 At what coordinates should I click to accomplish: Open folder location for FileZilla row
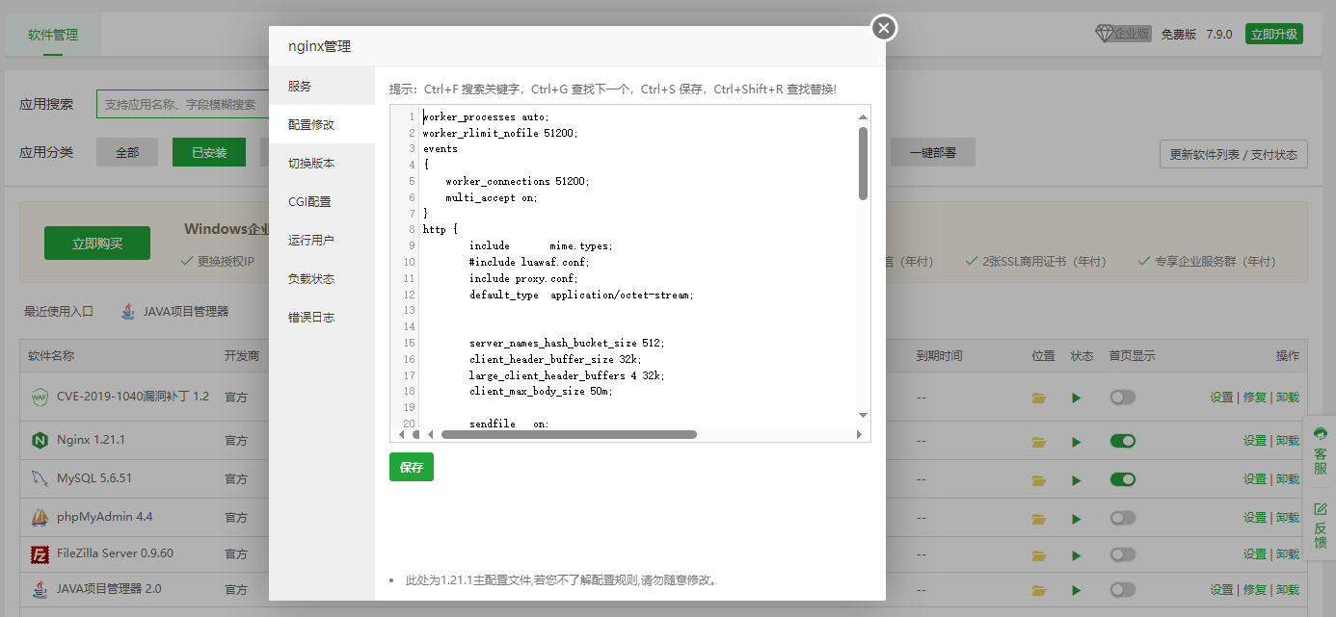(x=1039, y=554)
